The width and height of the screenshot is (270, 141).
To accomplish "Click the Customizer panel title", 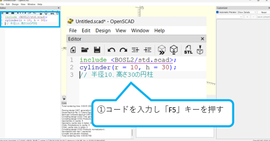I will click(222, 8).
